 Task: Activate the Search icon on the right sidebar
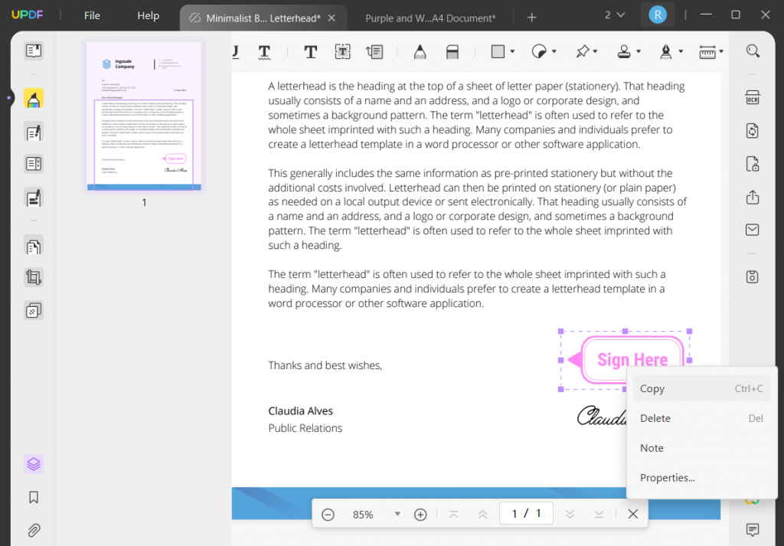[752, 50]
